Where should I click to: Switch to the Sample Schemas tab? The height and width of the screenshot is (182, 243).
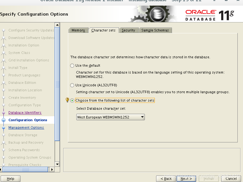[155, 30]
